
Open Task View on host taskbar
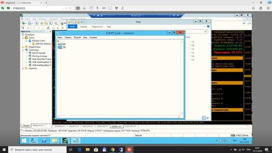71,150
